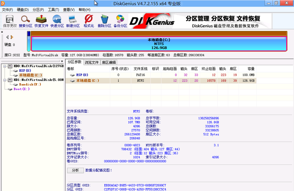This screenshot has height=191, width=294.
Task: Open the 帮助(H) menu
Action: click(x=85, y=10)
